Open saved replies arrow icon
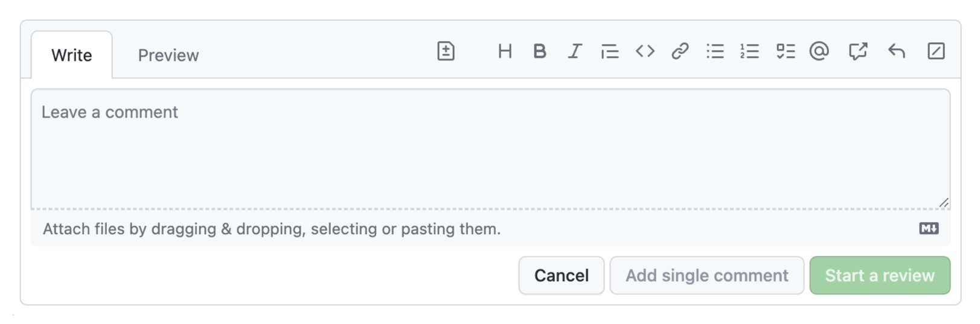The image size is (980, 324). click(897, 51)
